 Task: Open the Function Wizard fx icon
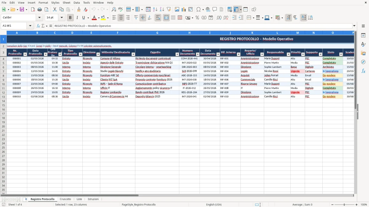[x=38, y=26]
